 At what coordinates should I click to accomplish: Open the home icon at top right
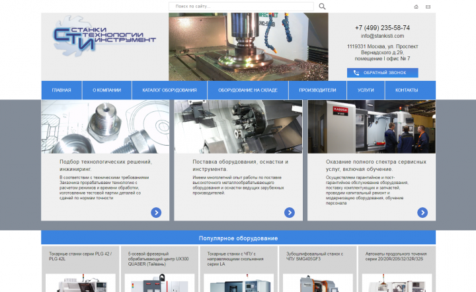click(x=416, y=7)
